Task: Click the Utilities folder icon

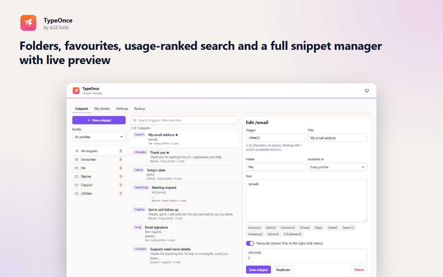Action: tap(76, 194)
